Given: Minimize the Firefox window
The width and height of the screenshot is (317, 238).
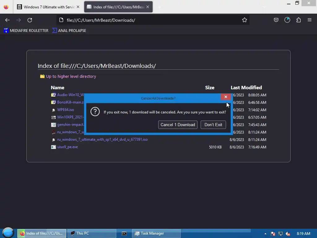Looking at the screenshot, I should (289, 3).
